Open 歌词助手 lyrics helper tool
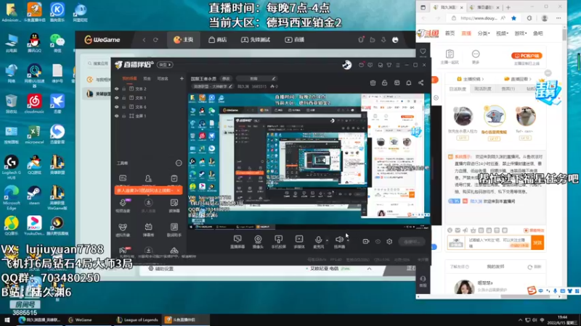581x326 pixels. coord(174,230)
